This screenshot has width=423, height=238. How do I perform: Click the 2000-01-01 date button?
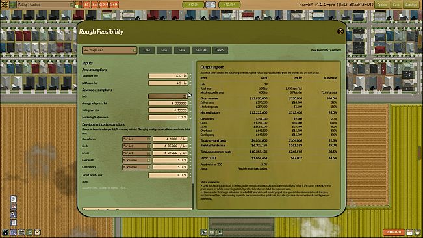(394, 232)
